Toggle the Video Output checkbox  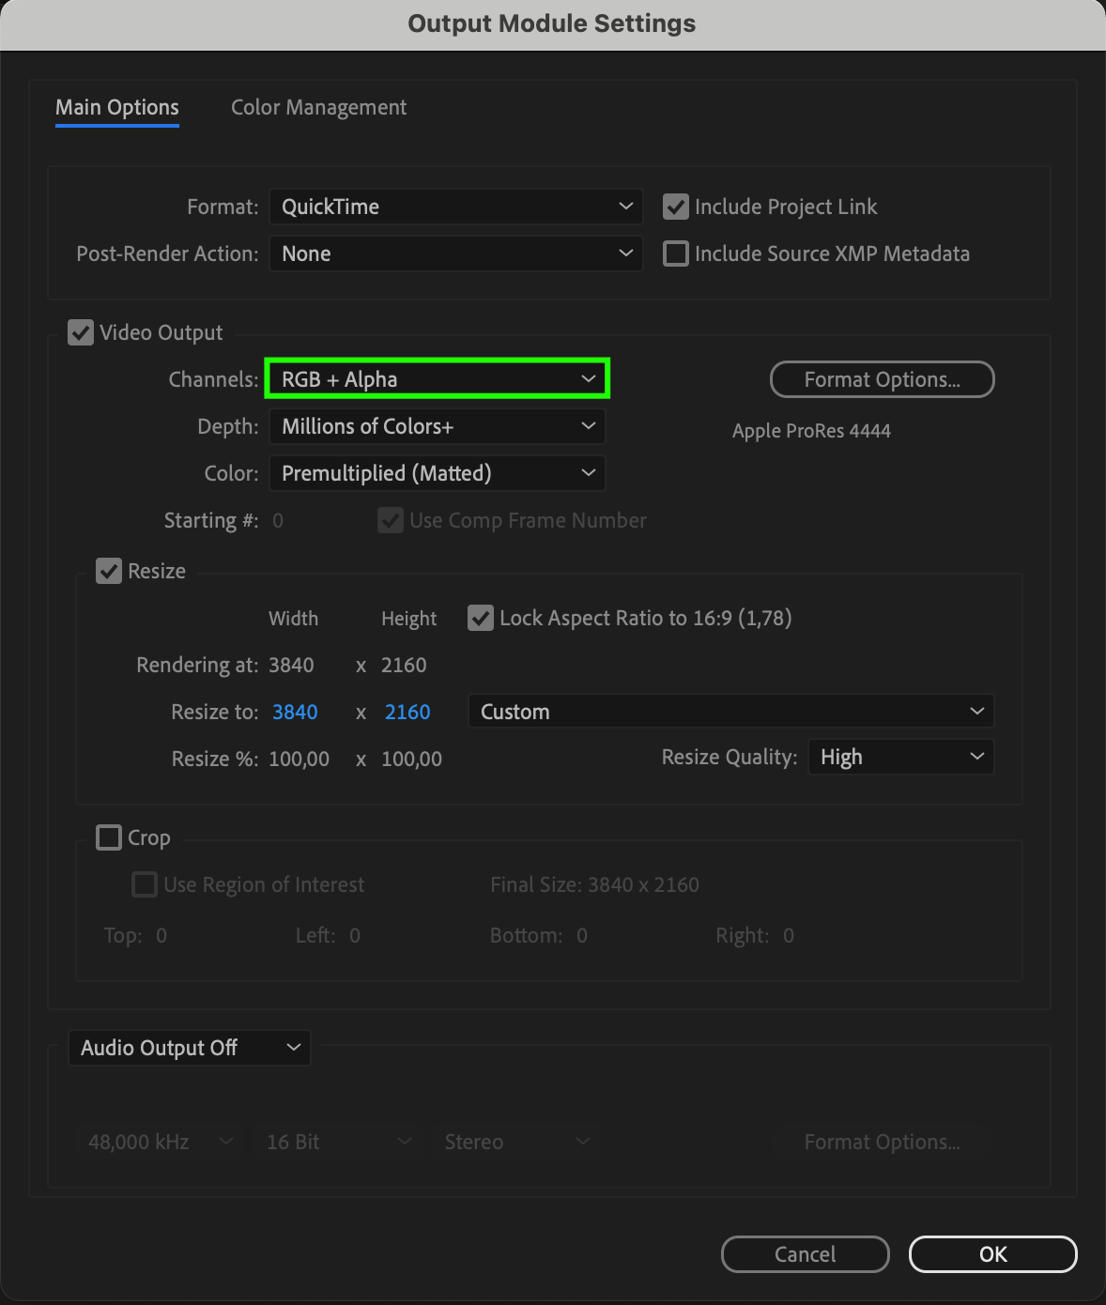81,332
